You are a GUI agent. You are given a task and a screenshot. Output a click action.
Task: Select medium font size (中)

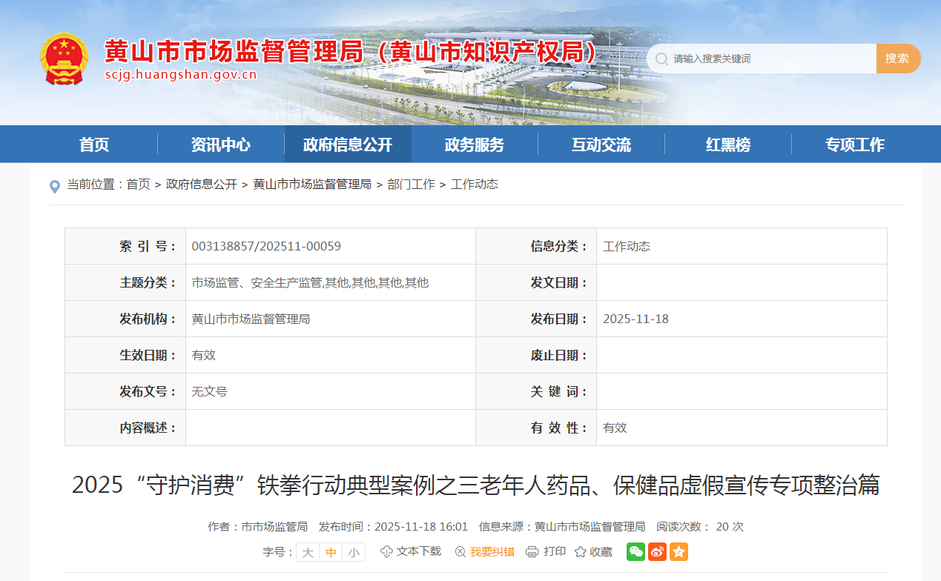pyautogui.click(x=331, y=552)
